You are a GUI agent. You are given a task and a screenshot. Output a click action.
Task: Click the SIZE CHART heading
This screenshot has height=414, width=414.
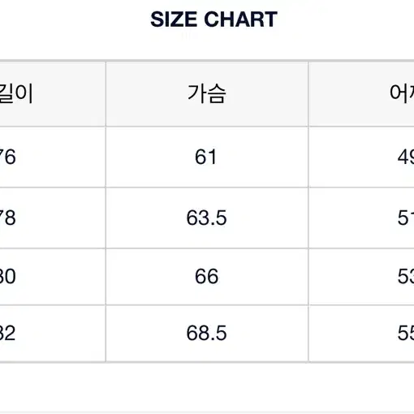(x=213, y=19)
